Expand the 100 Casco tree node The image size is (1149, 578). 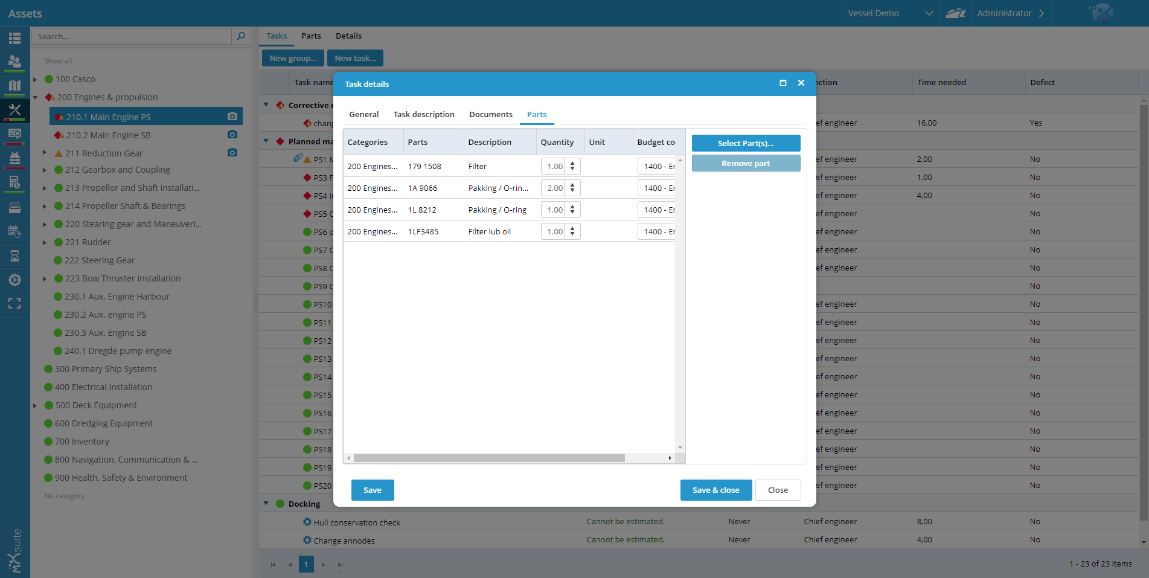tap(35, 79)
